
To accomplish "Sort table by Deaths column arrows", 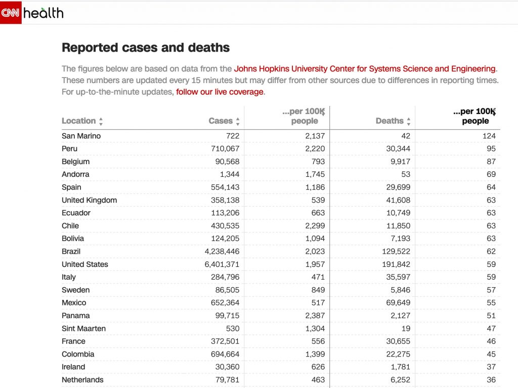I will pos(409,121).
